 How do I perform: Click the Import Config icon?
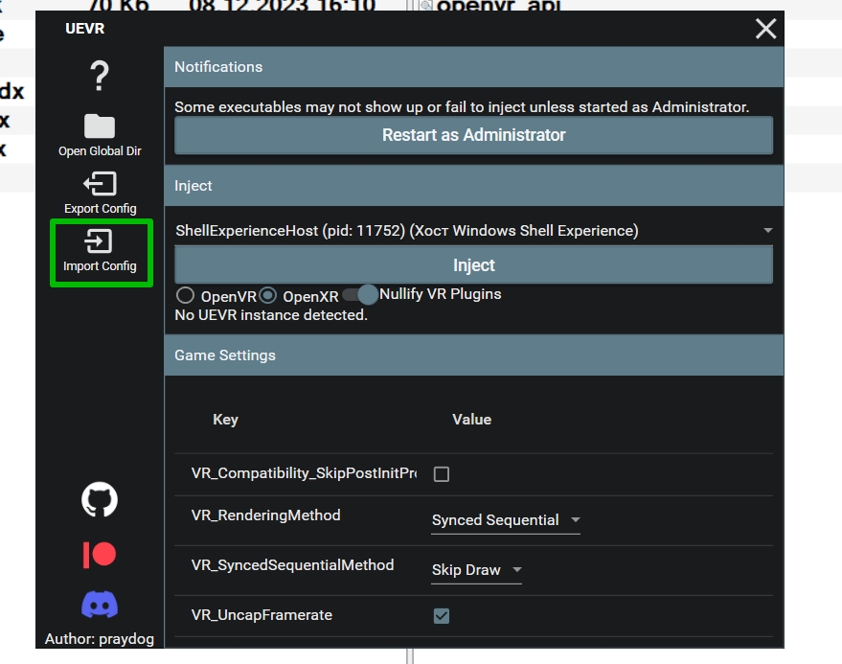(100, 241)
